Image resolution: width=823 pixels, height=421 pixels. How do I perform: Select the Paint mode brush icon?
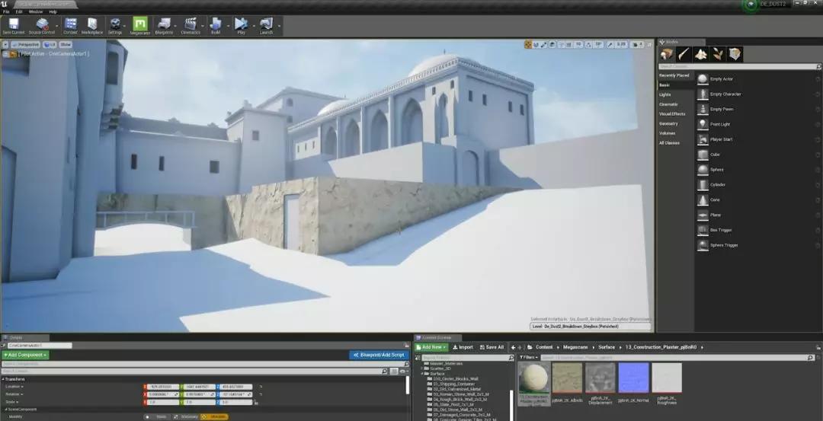(x=684, y=54)
